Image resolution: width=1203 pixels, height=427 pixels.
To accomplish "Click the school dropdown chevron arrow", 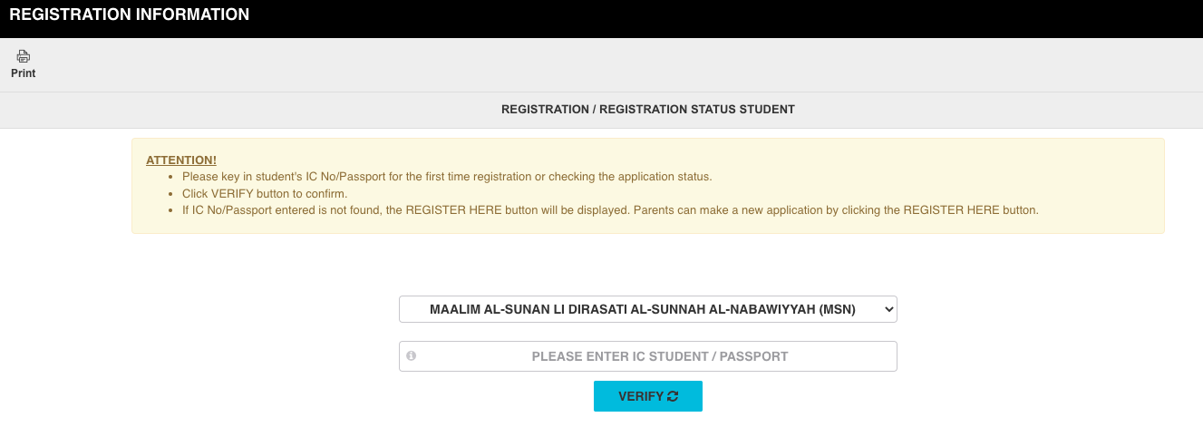I will coord(888,309).
